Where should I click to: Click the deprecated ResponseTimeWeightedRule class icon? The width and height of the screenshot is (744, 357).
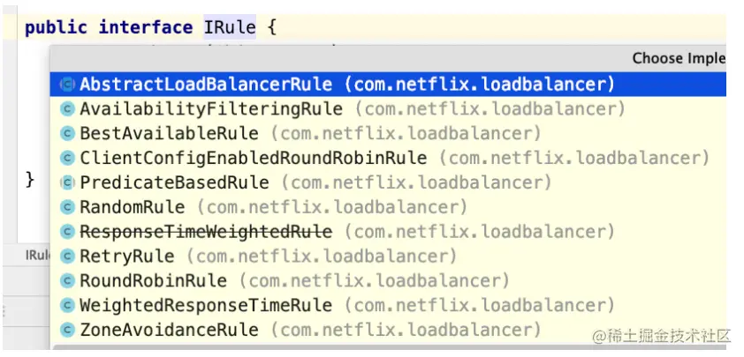click(x=67, y=232)
